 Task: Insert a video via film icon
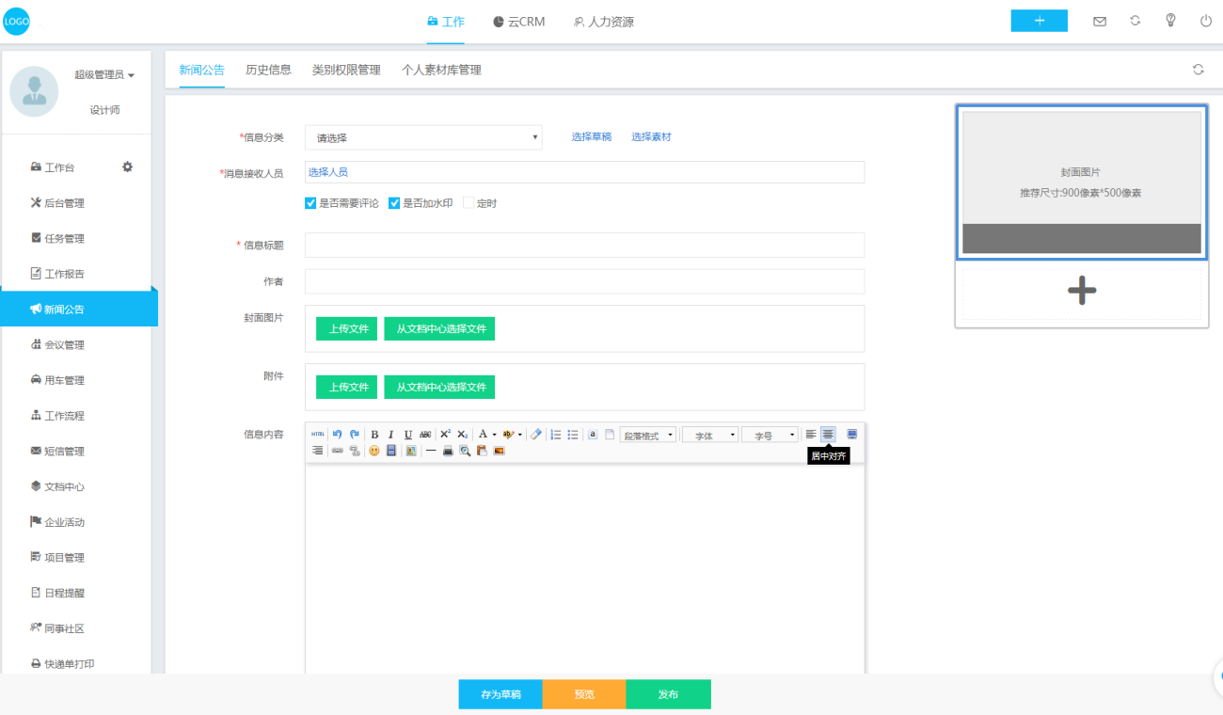tap(391, 451)
